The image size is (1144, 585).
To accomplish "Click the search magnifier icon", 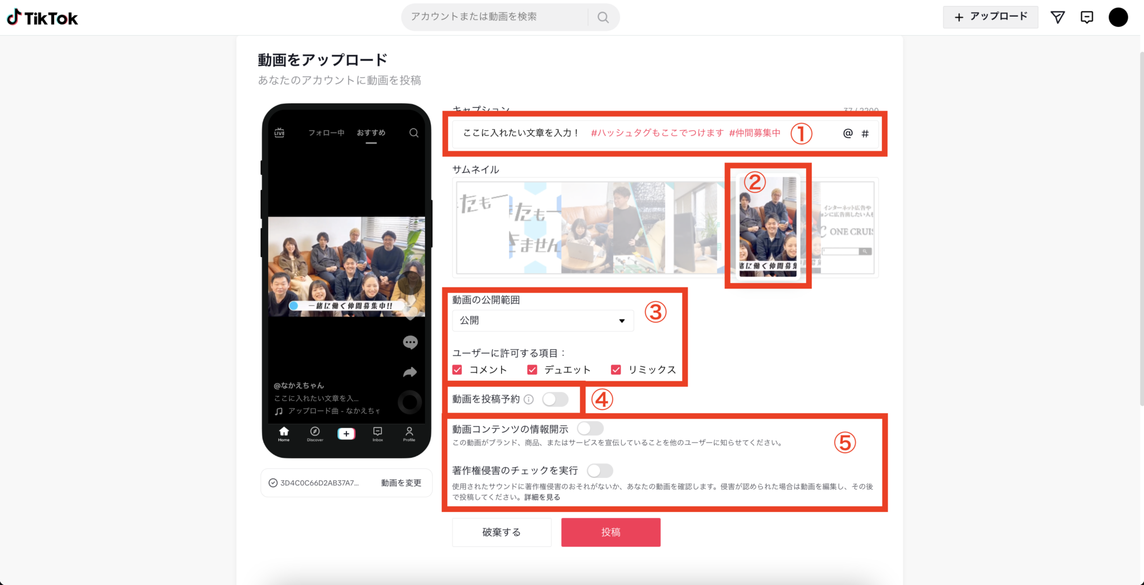I will point(603,17).
